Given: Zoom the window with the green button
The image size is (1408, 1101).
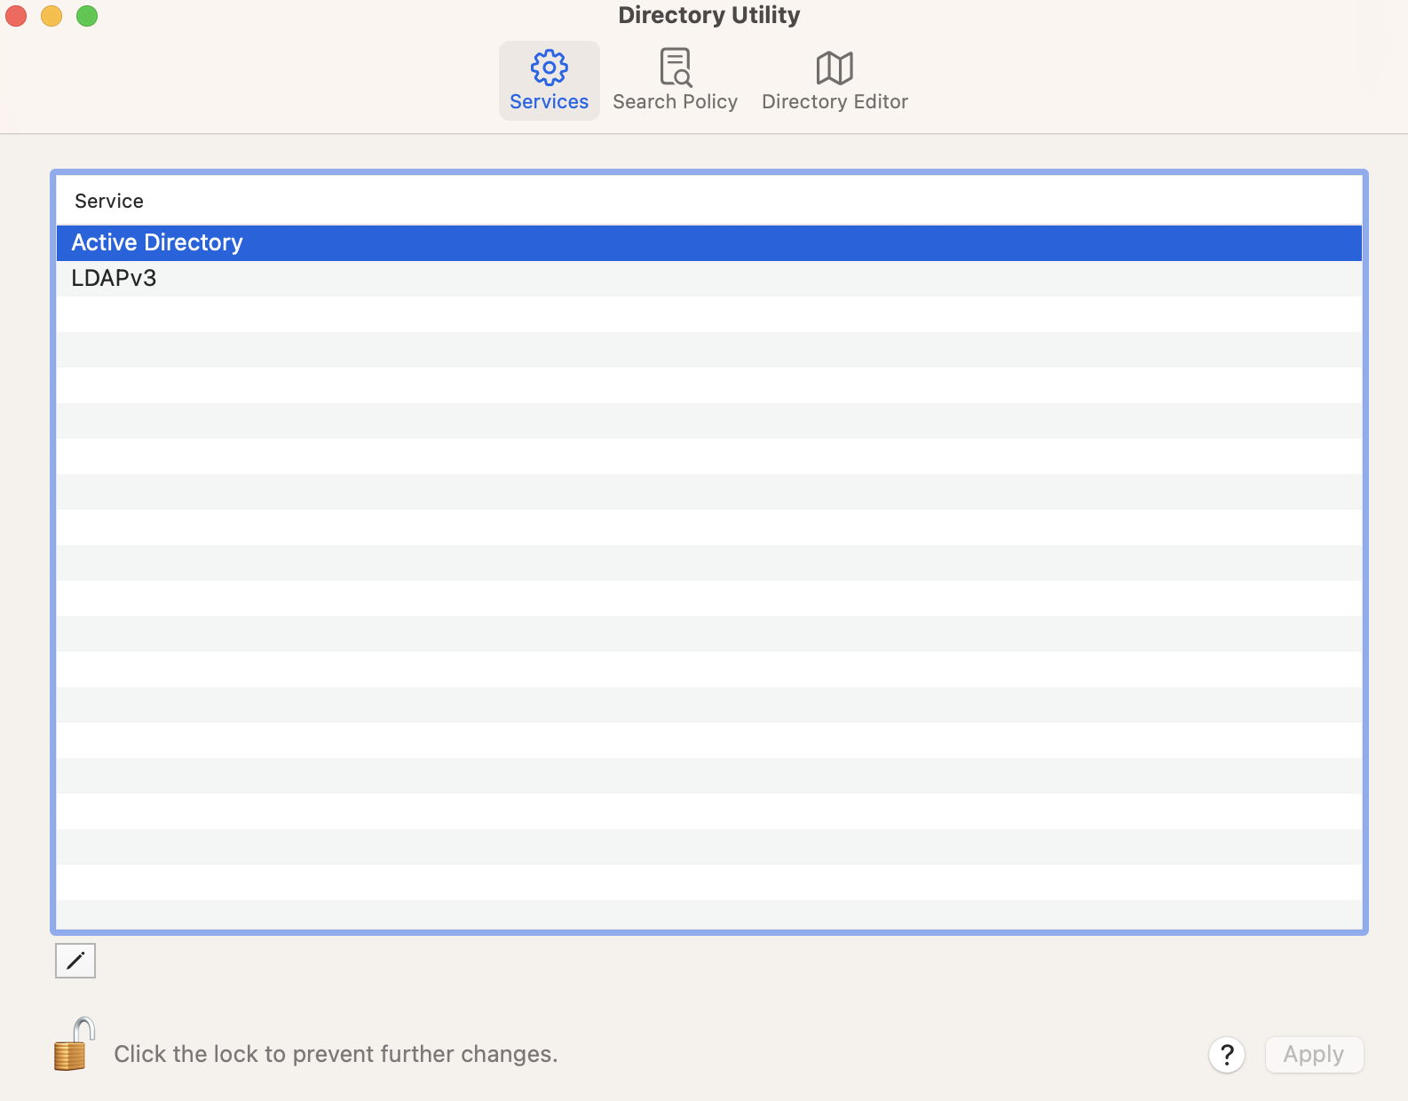Looking at the screenshot, I should click(x=87, y=16).
